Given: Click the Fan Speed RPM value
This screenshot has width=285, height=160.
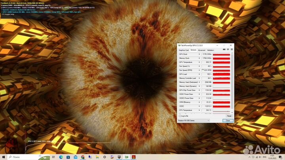Looking at the screenshot, I should tap(207, 70).
